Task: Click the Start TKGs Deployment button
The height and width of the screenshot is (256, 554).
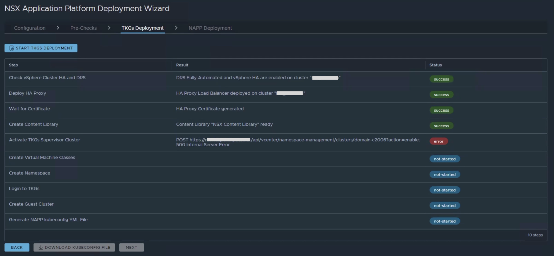Action: [41, 48]
